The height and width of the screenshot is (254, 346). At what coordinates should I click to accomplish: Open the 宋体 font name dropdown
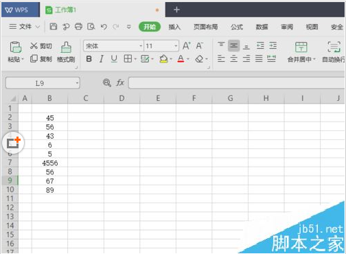coord(141,46)
